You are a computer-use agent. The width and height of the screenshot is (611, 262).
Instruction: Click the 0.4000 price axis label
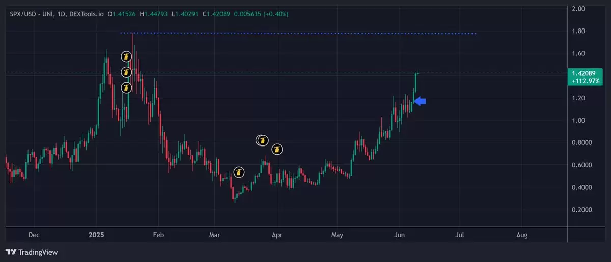point(582,188)
